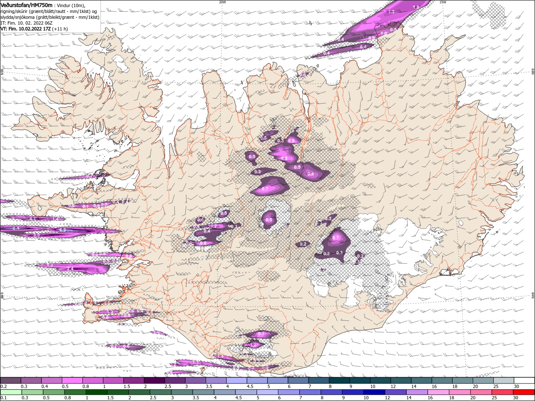This screenshot has height=401, width=535.
Task: Click the 10 label on the upper scale
Action: (372, 386)
